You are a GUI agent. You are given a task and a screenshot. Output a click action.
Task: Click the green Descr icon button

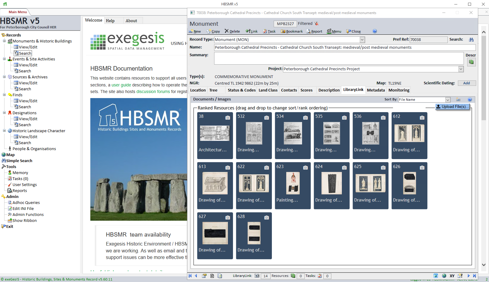[471, 62]
